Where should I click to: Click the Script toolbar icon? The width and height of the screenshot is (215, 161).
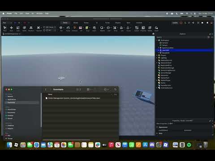(87, 28)
